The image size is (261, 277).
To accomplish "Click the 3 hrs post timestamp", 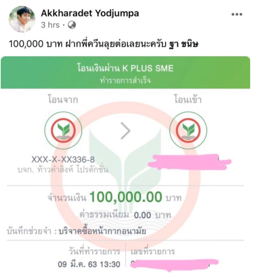I will coord(50,25).
